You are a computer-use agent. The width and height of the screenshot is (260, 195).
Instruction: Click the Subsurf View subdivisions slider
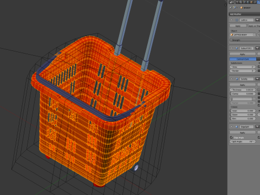(x=243, y=67)
